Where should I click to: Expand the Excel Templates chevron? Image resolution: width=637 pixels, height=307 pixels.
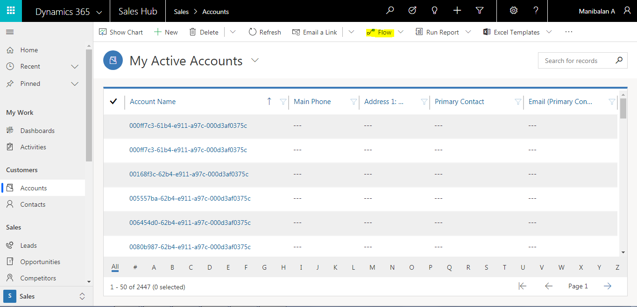point(549,32)
